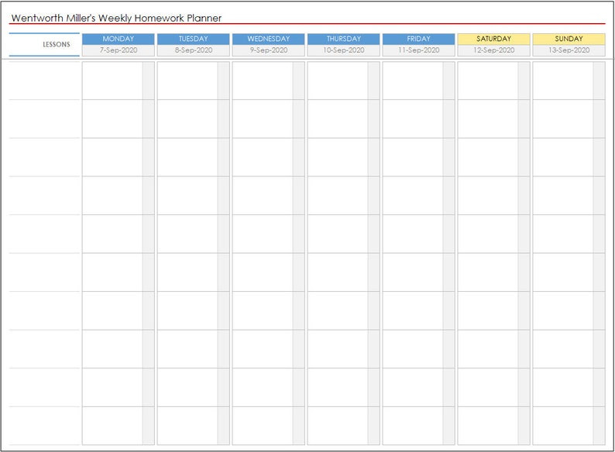Select the MONDAY header cell
The width and height of the screenshot is (615, 452).
118,39
